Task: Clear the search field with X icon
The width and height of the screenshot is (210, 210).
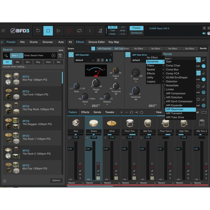Action: click(x=53, y=55)
